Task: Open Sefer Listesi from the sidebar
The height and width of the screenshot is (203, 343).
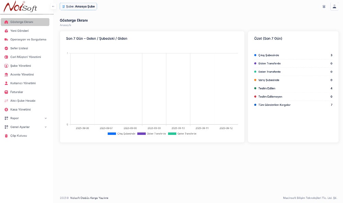Action: pos(19,48)
